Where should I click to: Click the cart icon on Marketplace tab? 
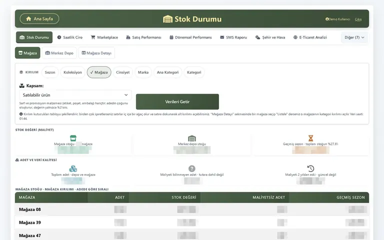(93, 37)
